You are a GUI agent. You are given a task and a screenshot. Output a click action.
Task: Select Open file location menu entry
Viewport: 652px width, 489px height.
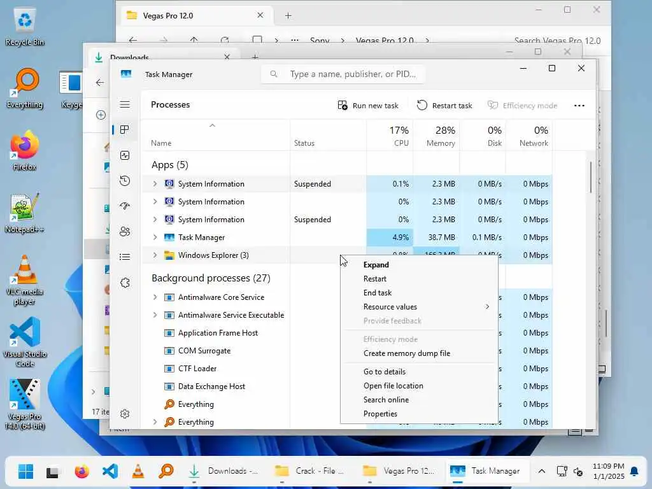(x=419, y=386)
